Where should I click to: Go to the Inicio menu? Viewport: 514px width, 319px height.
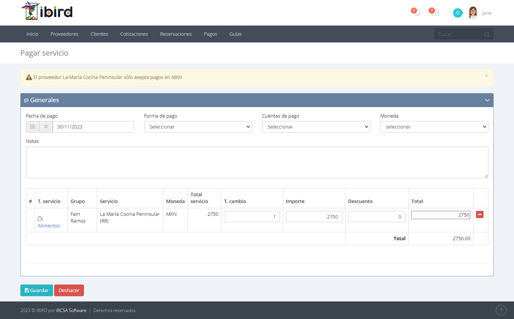pos(32,34)
